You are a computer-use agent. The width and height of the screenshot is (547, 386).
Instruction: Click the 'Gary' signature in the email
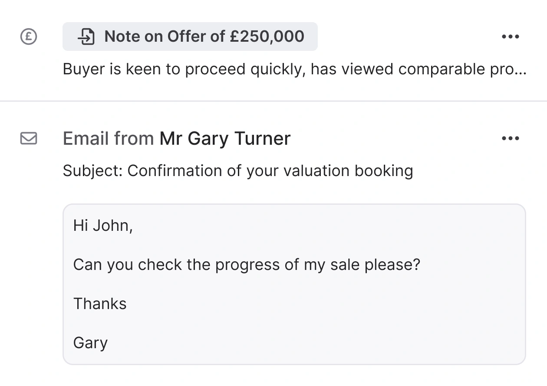90,343
